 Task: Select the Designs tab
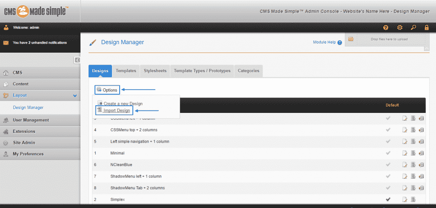(x=100, y=71)
